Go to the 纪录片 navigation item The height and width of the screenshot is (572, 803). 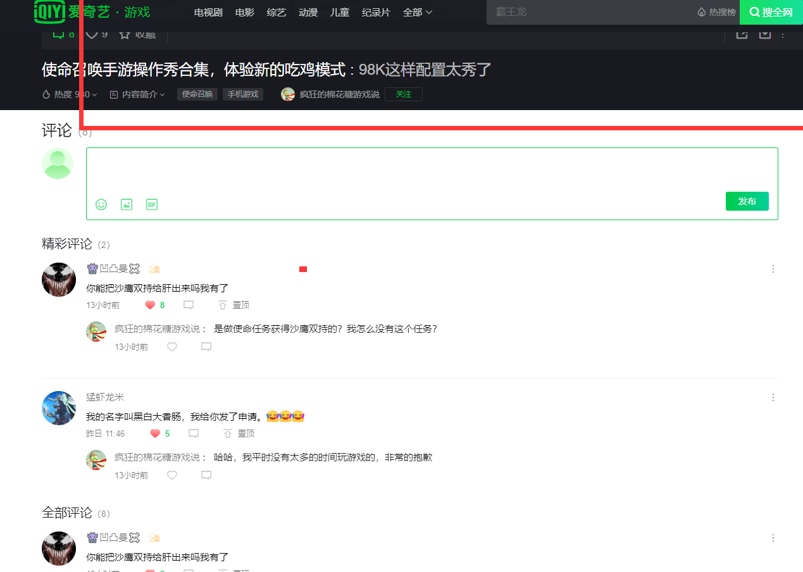(x=376, y=12)
